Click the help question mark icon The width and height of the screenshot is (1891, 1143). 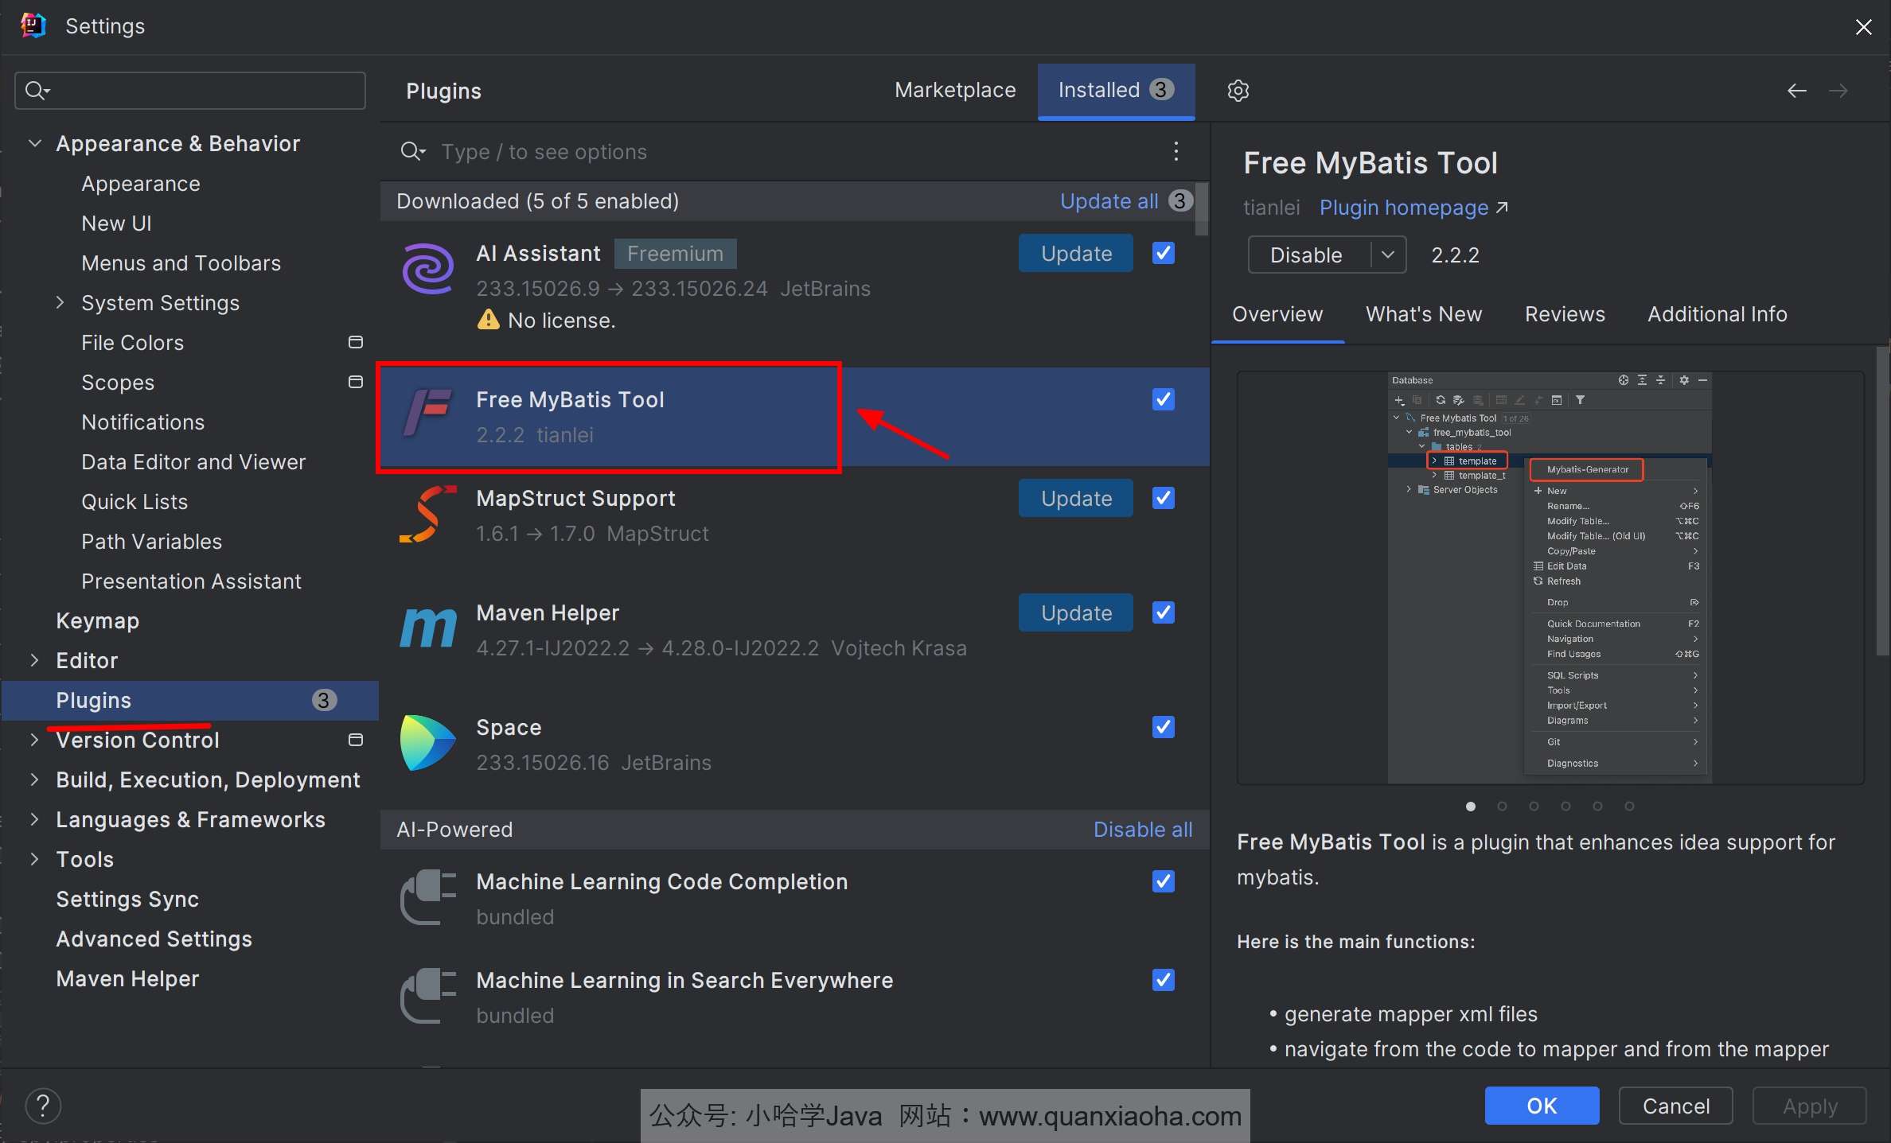tap(43, 1106)
